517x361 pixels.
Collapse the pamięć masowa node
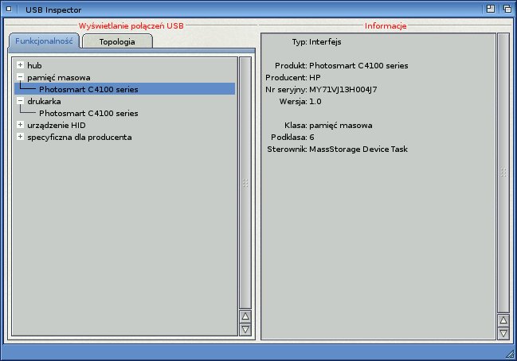(x=20, y=77)
